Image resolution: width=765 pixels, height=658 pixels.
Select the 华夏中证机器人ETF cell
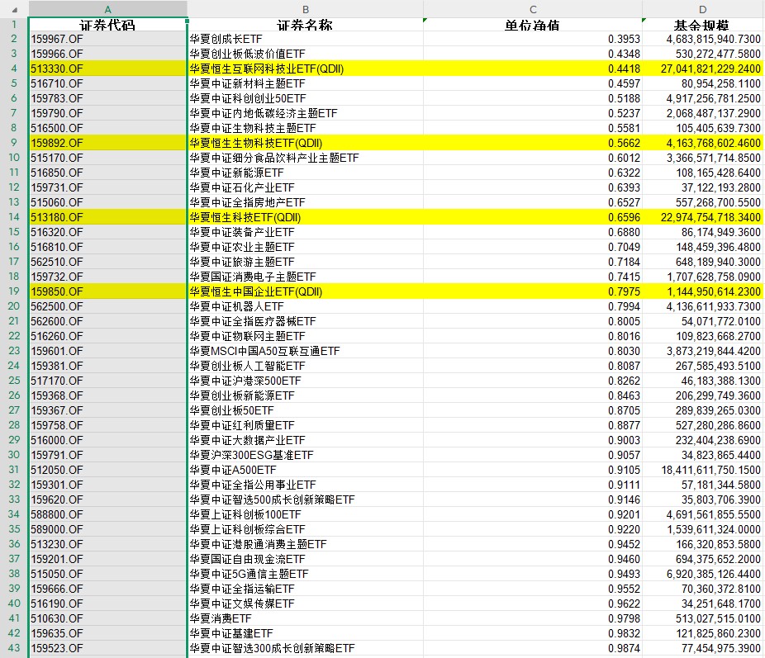tap(306, 306)
